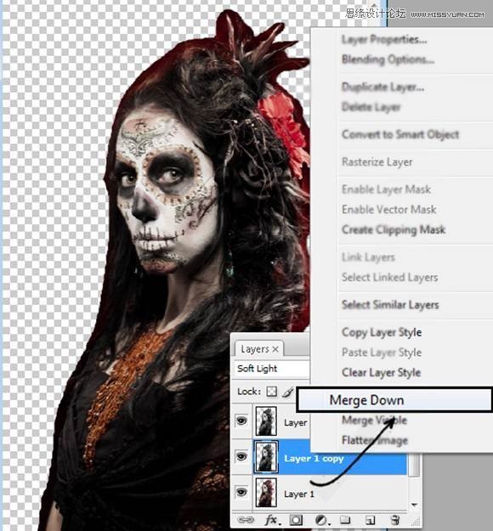493x531 pixels.
Task: Toggle lock transparent pixels checkerboard box
Action: [x=271, y=392]
